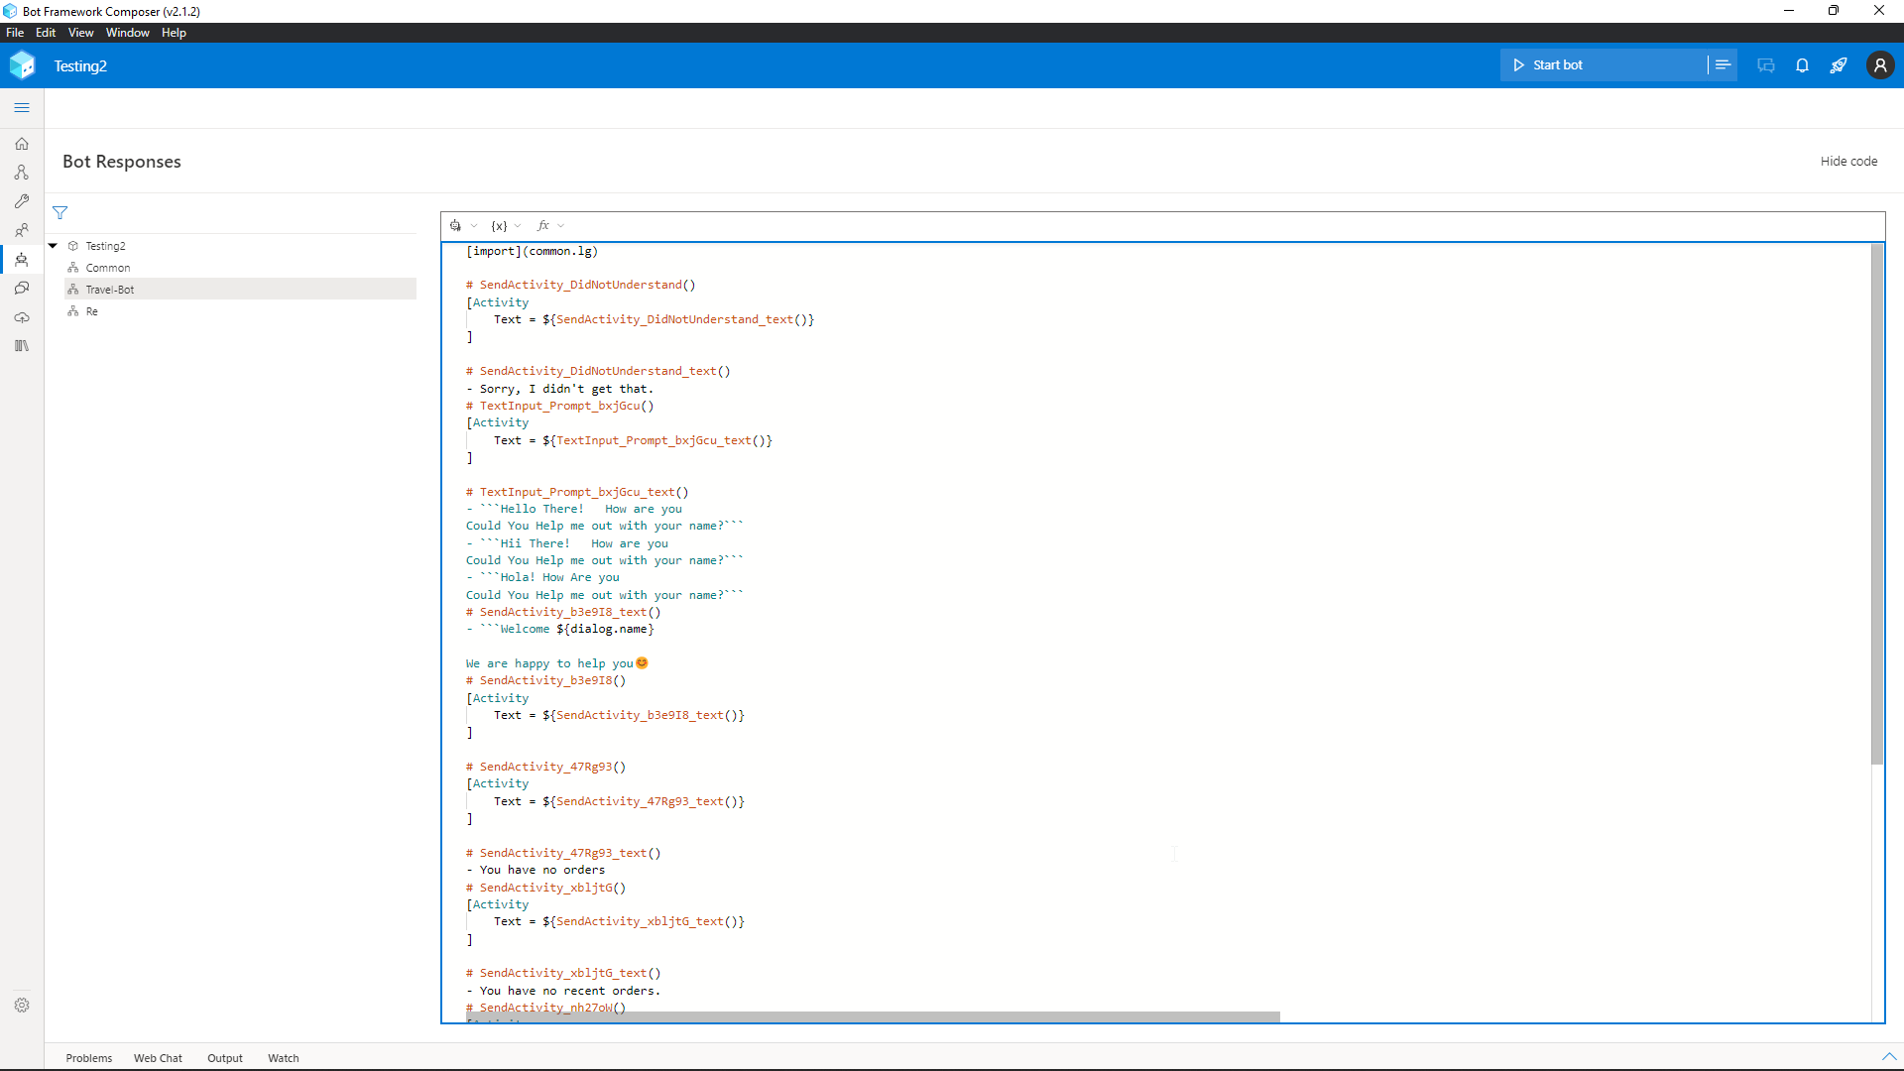
Task: Open Composer settings gear icon
Action: coord(22,1006)
